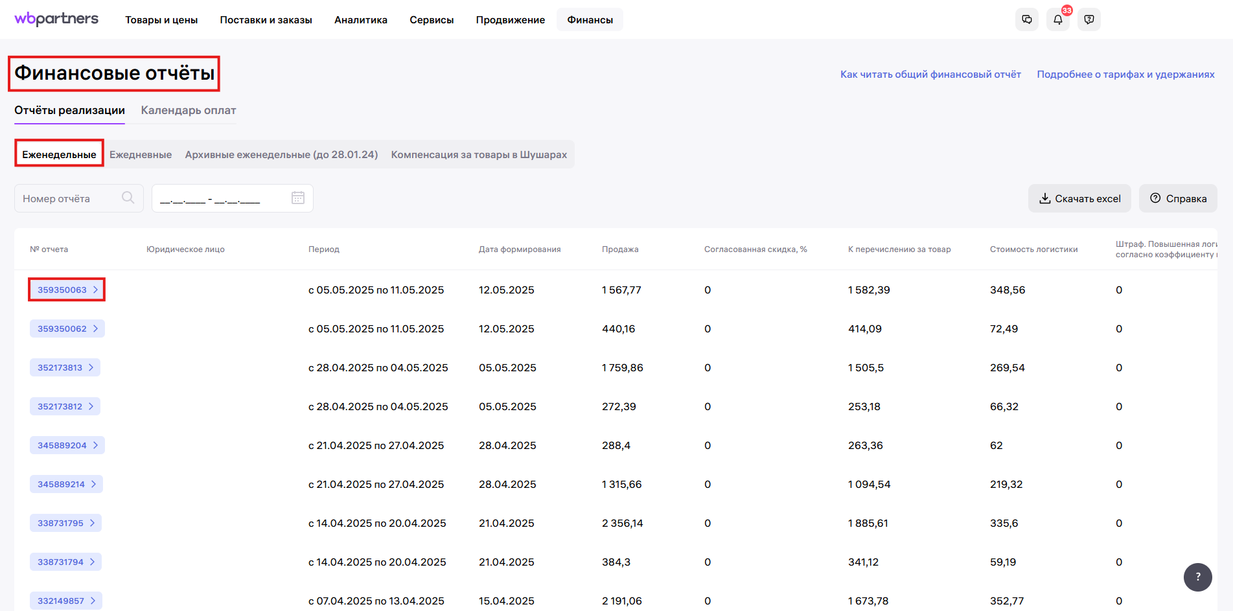This screenshot has height=611, width=1233.
Task: Open the calendar date picker icon
Action: click(x=298, y=198)
